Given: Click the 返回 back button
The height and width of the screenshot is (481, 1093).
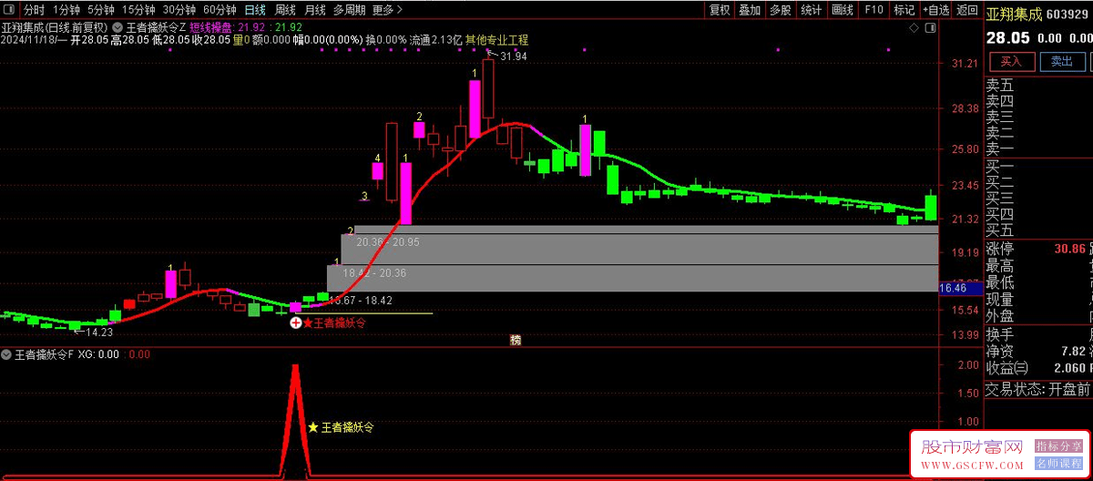Looking at the screenshot, I should [x=965, y=10].
